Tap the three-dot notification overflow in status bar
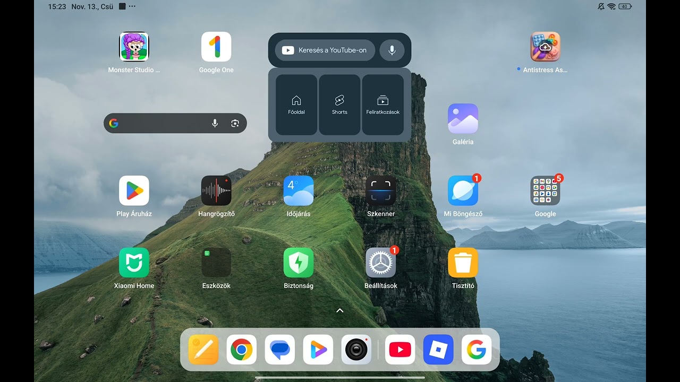 [x=132, y=6]
